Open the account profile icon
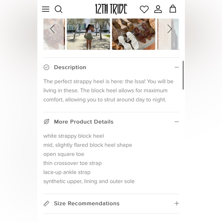This screenshot has height=222, width=222. (x=158, y=9)
